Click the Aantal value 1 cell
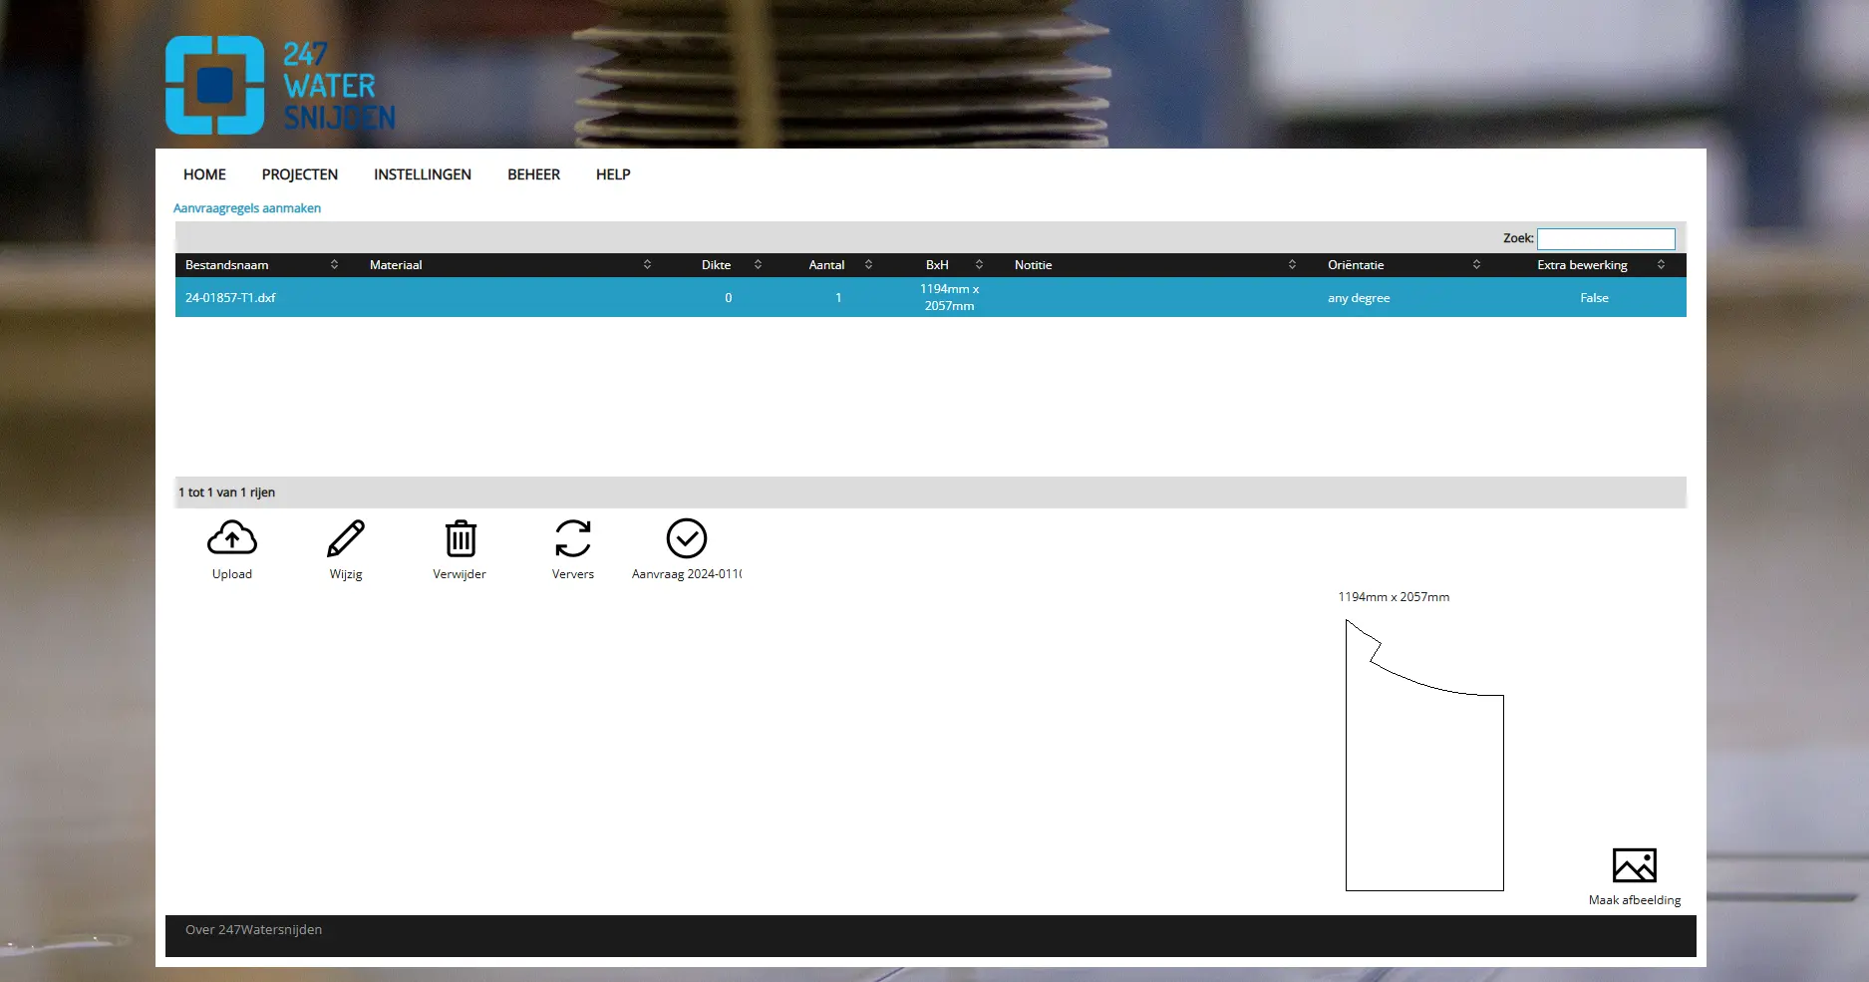1869x982 pixels. click(x=838, y=298)
